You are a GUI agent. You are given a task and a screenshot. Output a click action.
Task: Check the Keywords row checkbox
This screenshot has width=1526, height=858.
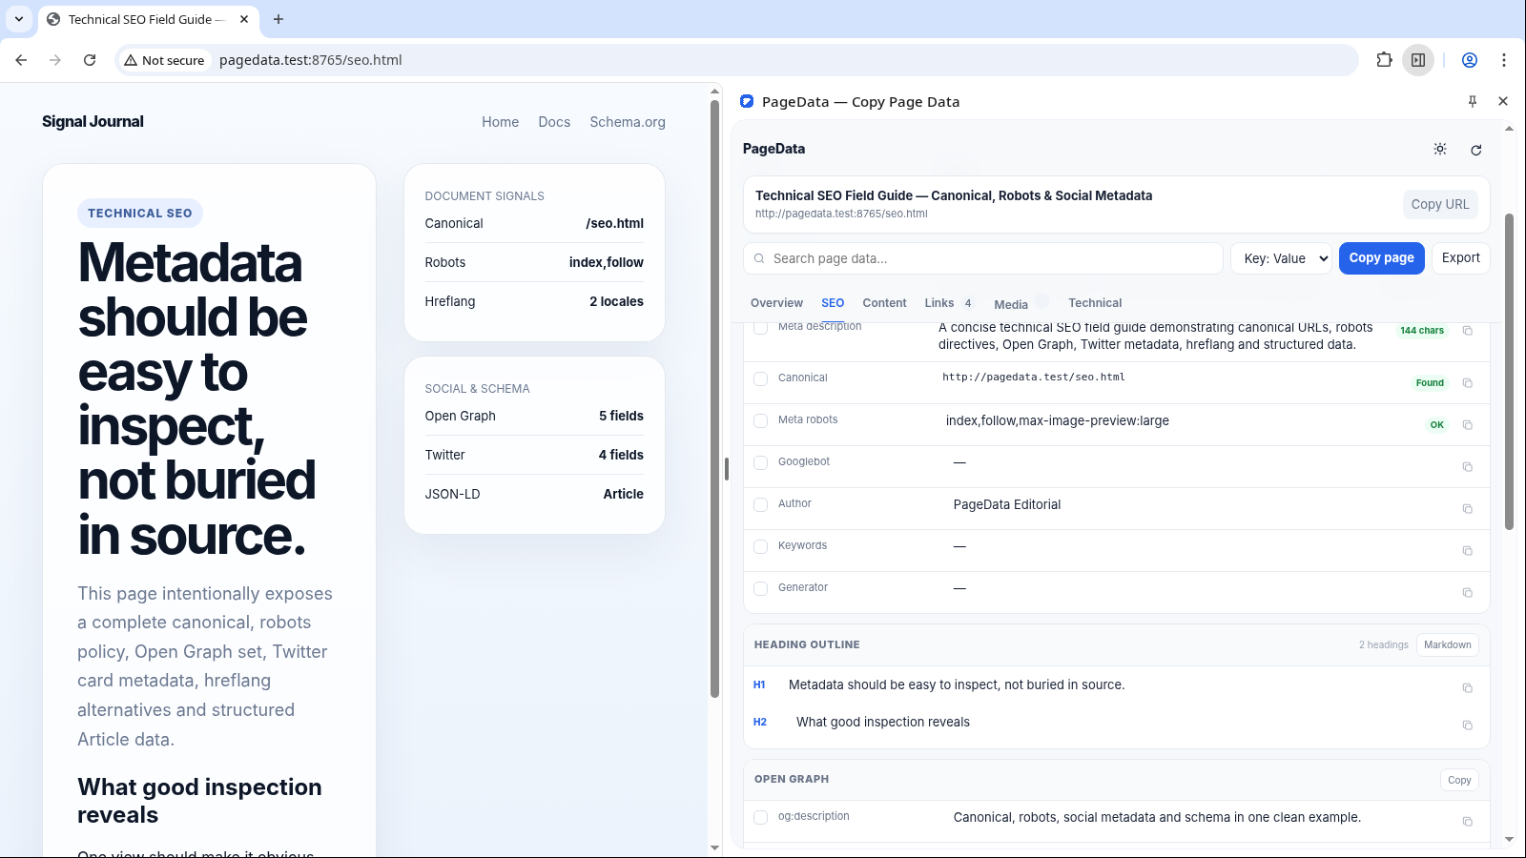[761, 546]
